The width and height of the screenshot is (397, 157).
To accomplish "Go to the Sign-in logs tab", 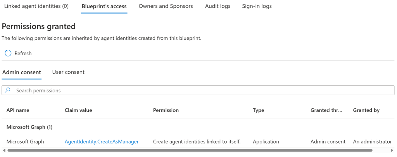I will pyautogui.click(x=257, y=6).
